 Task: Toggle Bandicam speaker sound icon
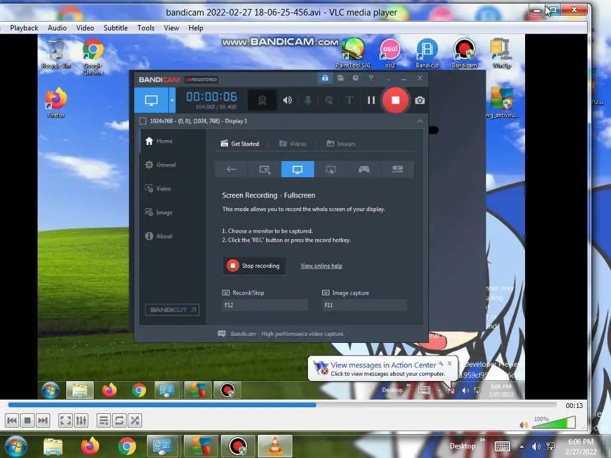coord(288,100)
